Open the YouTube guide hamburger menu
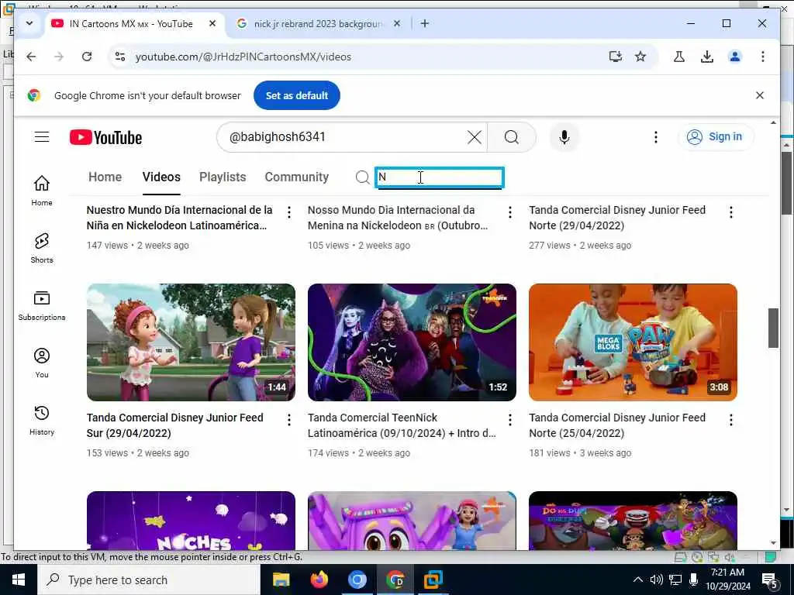 [42, 136]
